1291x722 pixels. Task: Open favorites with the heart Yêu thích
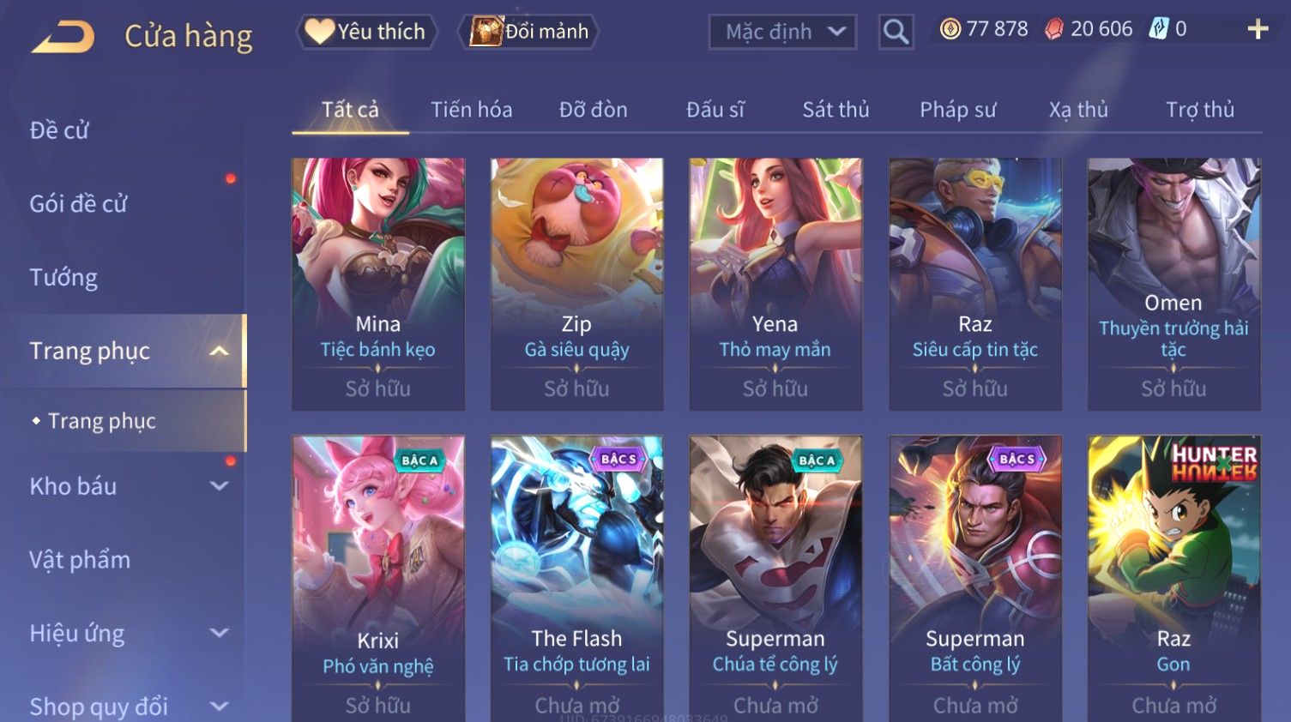(367, 32)
